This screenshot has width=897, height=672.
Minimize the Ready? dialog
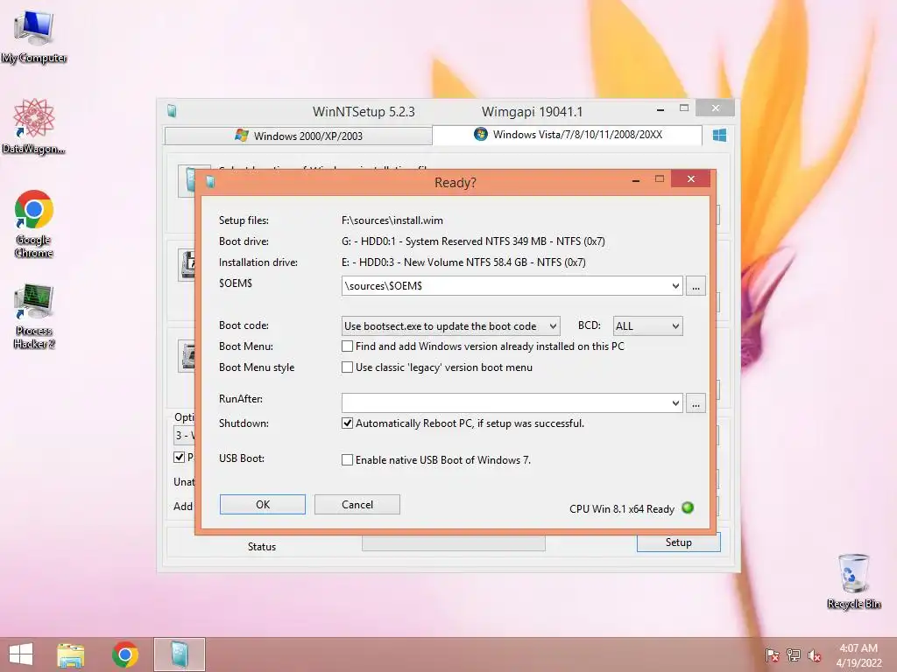[636, 180]
